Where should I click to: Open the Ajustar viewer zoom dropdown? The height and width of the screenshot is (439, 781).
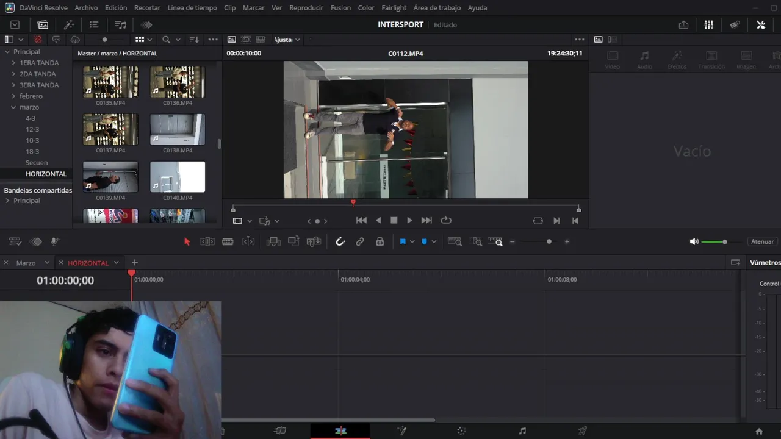(x=287, y=40)
